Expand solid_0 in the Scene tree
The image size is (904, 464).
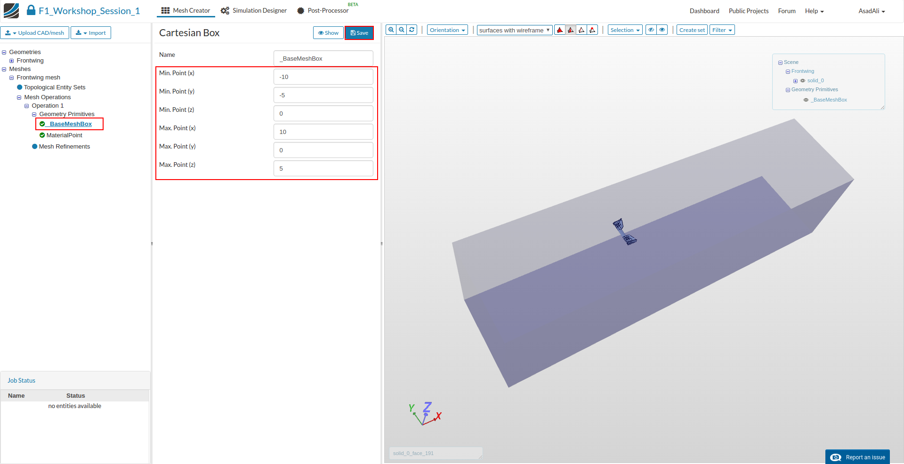coord(795,81)
